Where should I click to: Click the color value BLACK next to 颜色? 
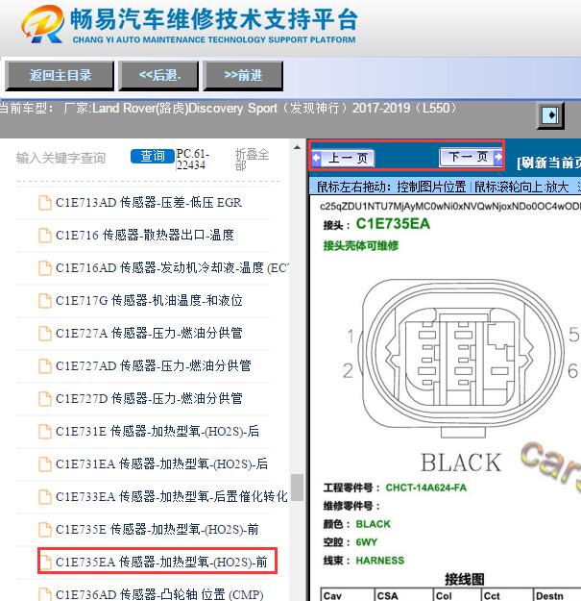pos(373,524)
